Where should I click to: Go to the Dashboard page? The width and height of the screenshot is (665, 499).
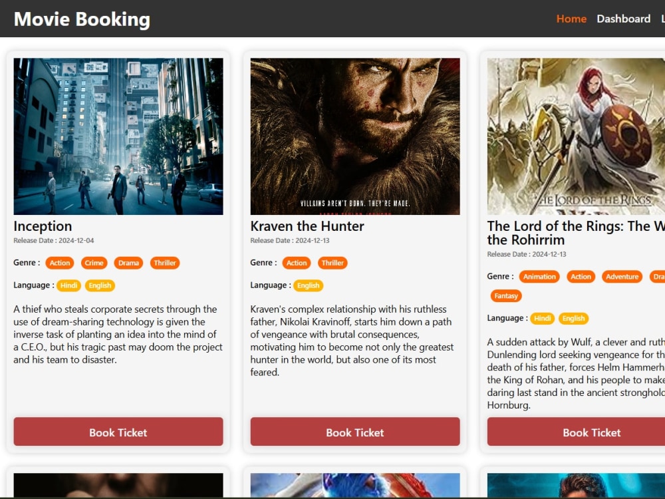pos(624,19)
